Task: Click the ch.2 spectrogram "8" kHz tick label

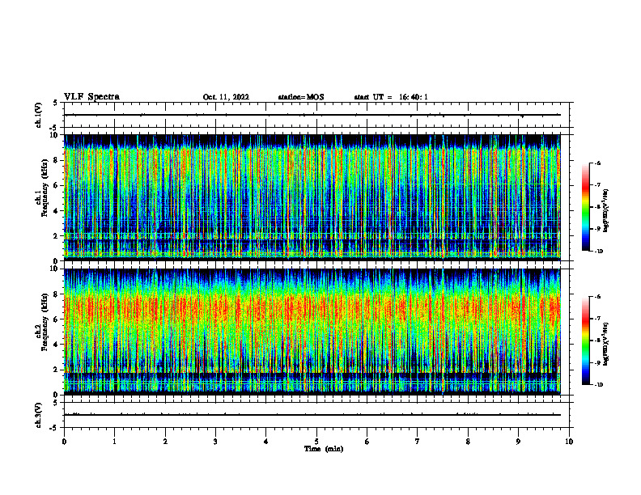Action: 57,294
